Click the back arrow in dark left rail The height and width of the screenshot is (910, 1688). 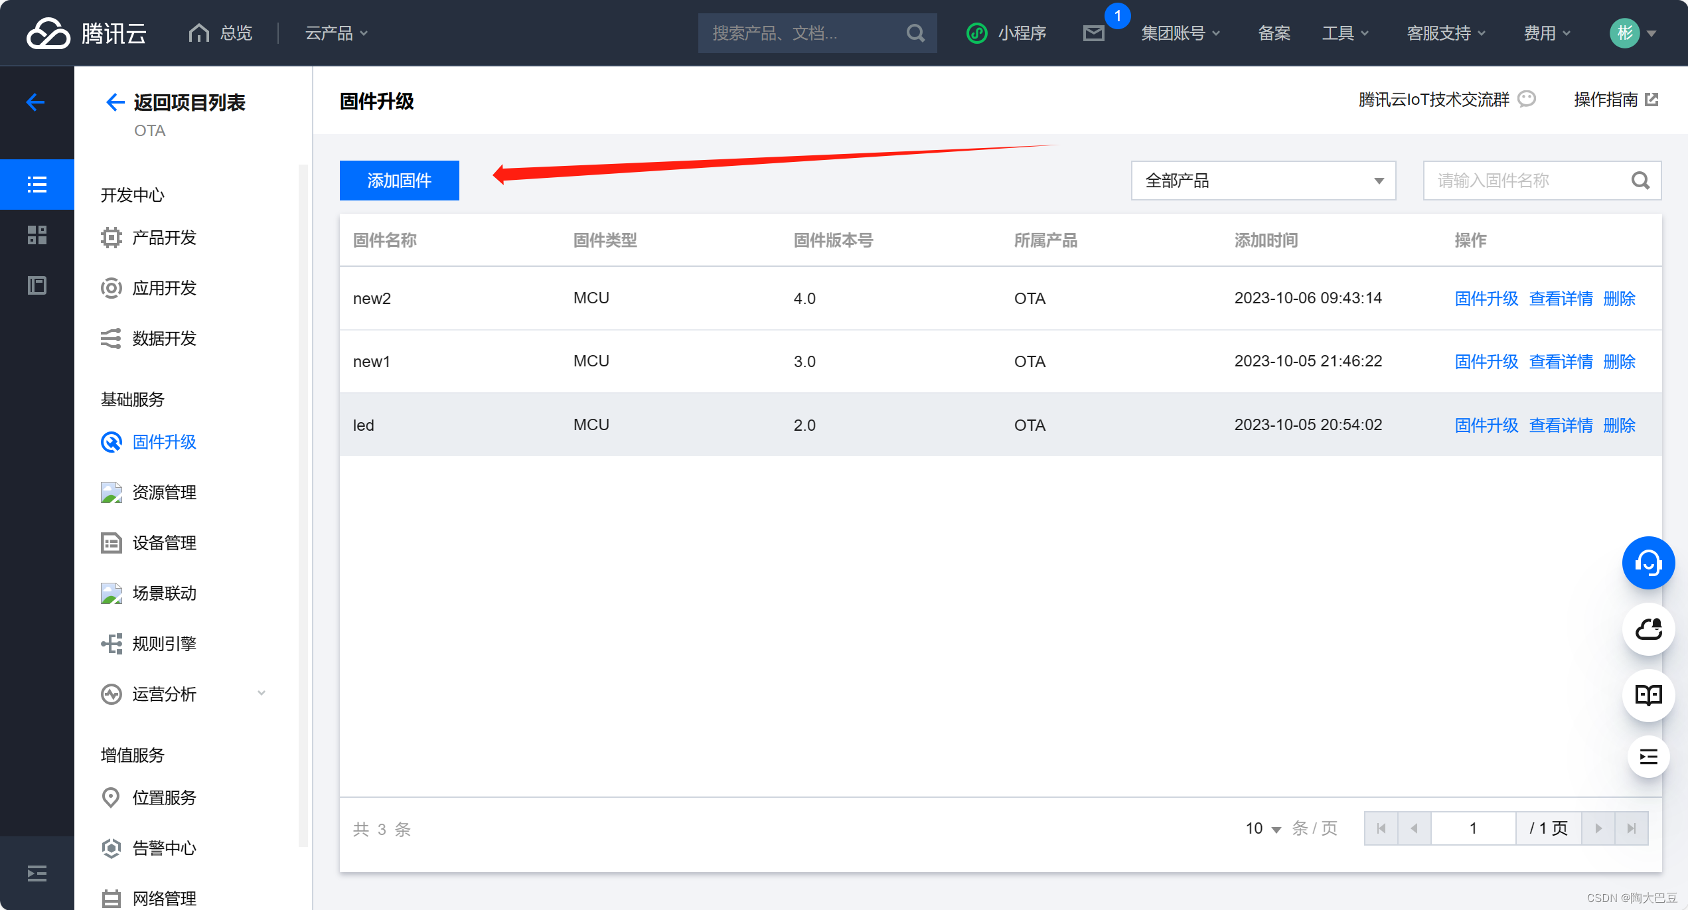point(36,102)
